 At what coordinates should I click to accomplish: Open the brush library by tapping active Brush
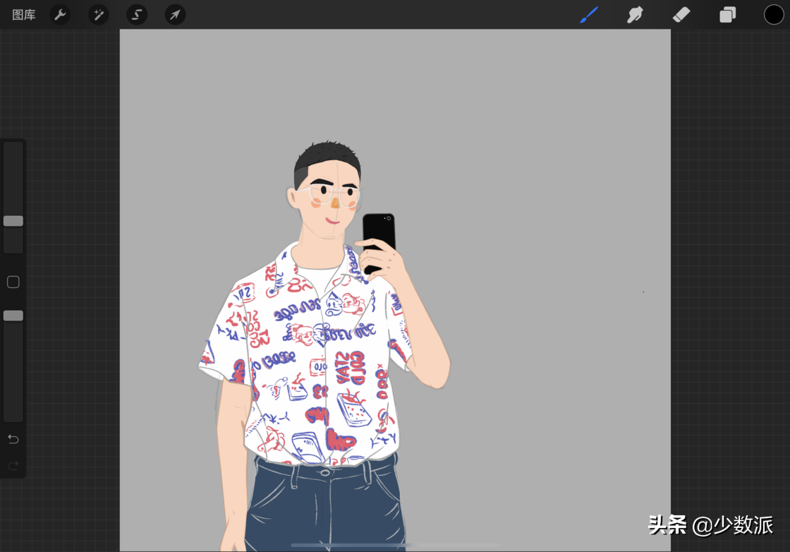590,14
